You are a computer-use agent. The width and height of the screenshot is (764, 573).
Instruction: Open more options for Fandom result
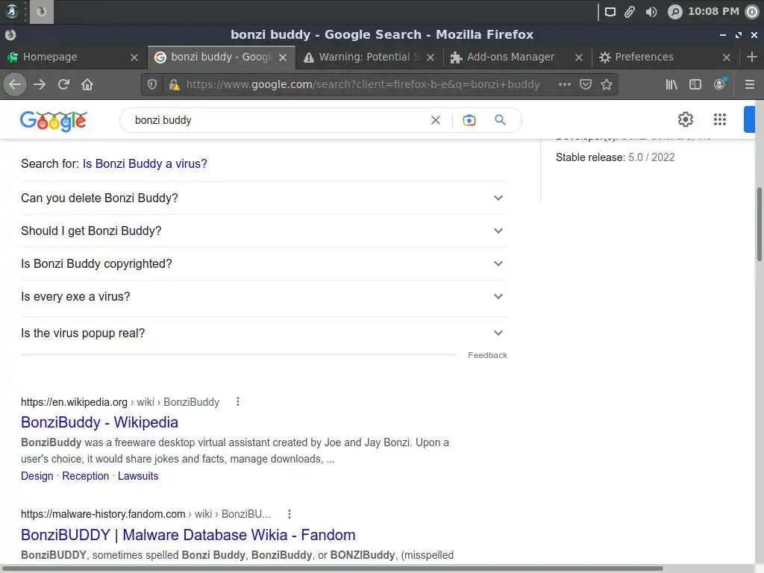(x=289, y=513)
